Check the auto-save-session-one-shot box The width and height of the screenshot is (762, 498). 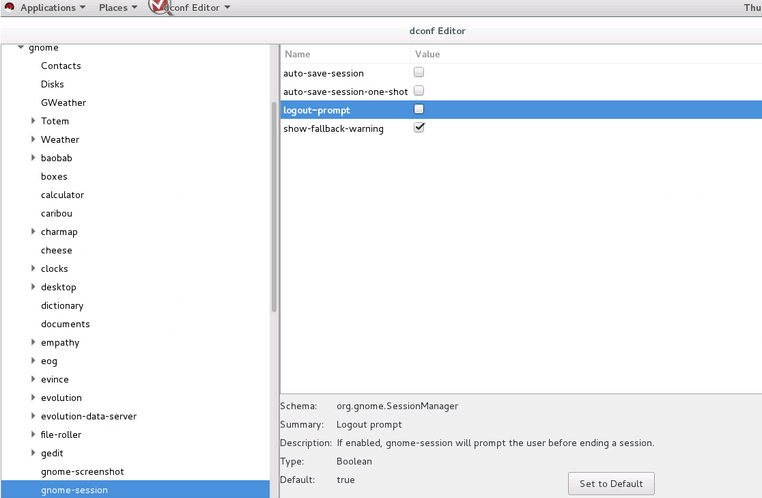click(x=419, y=89)
